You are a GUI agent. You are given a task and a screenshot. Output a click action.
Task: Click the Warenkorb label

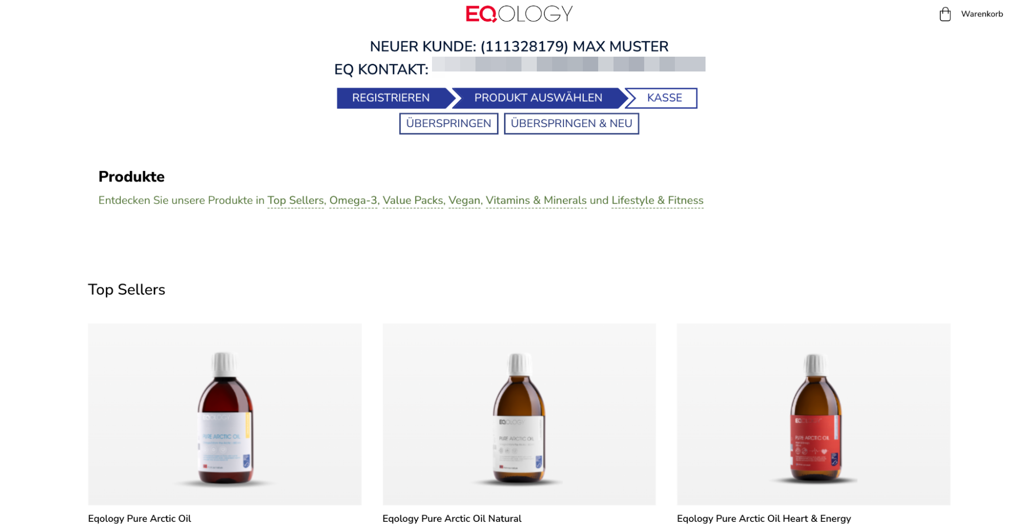click(982, 14)
